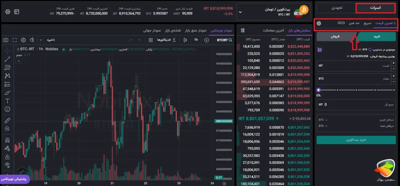Click the جمع کل total field
This screenshot has width=400, height=186.
pyautogui.click(x=357, y=104)
